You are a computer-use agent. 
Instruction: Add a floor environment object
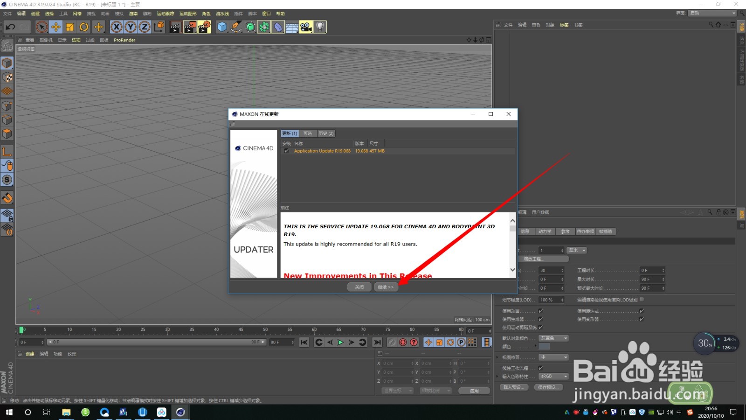click(292, 27)
